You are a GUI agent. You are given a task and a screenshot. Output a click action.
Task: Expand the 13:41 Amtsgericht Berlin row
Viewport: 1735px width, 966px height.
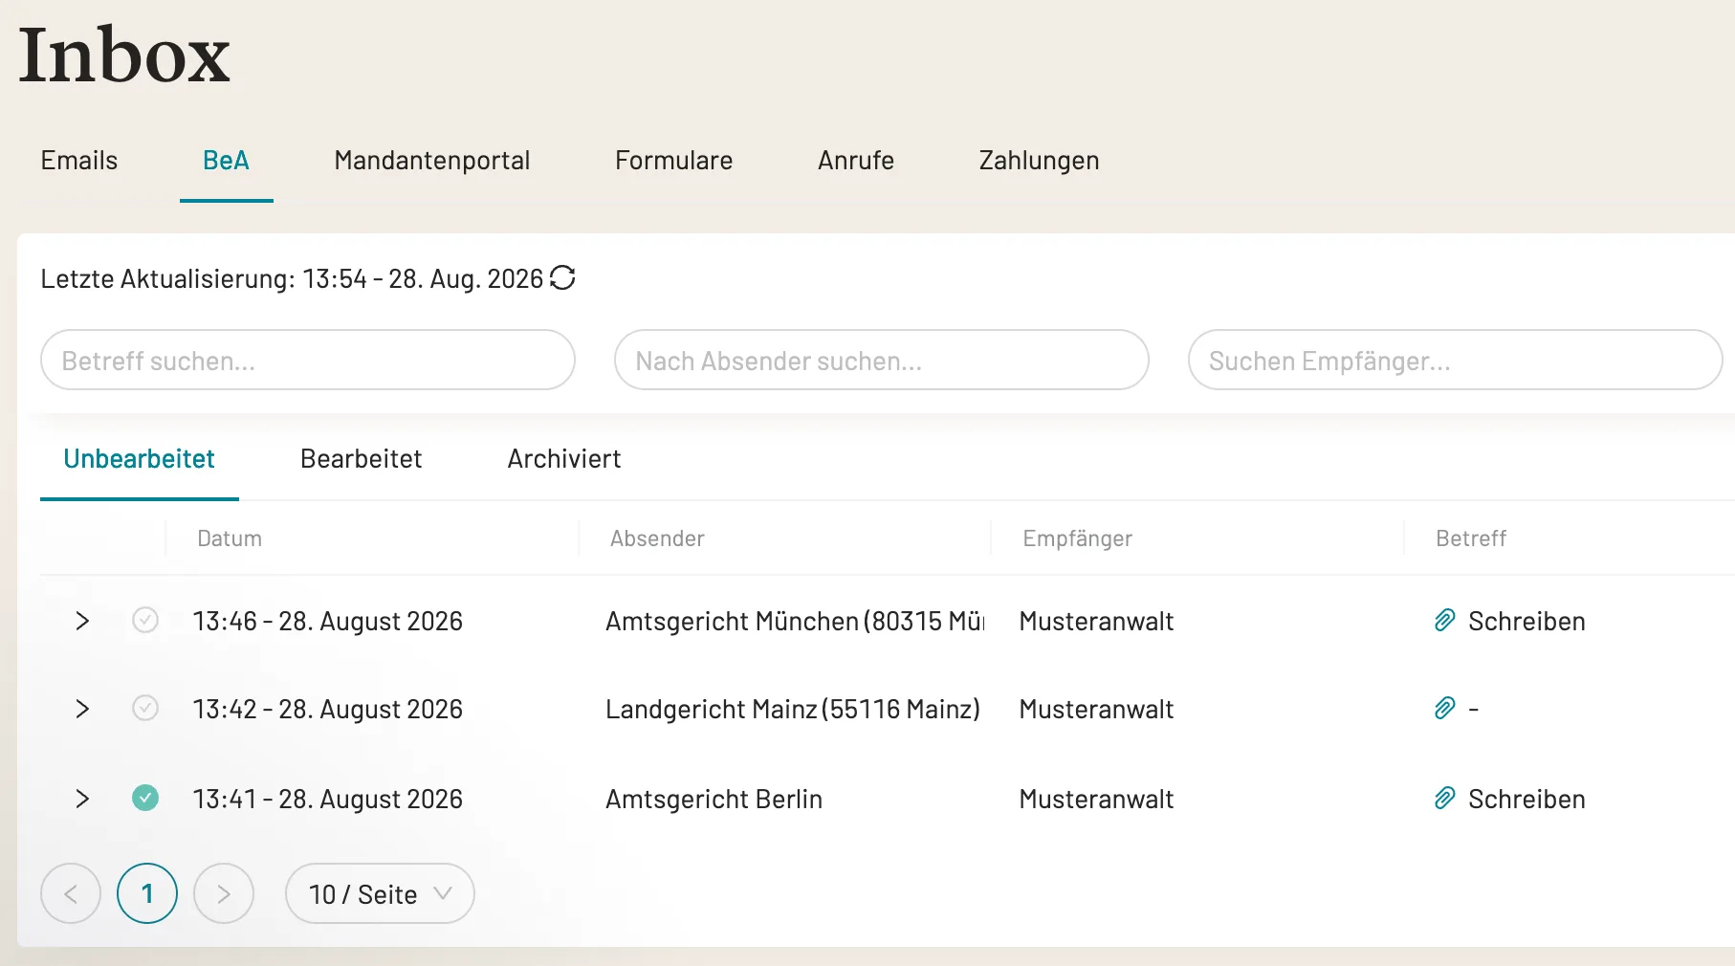[82, 798]
